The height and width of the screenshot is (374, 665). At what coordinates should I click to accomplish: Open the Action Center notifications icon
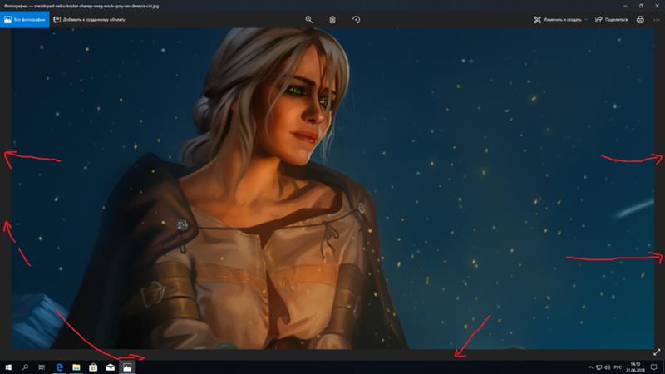coord(654,367)
